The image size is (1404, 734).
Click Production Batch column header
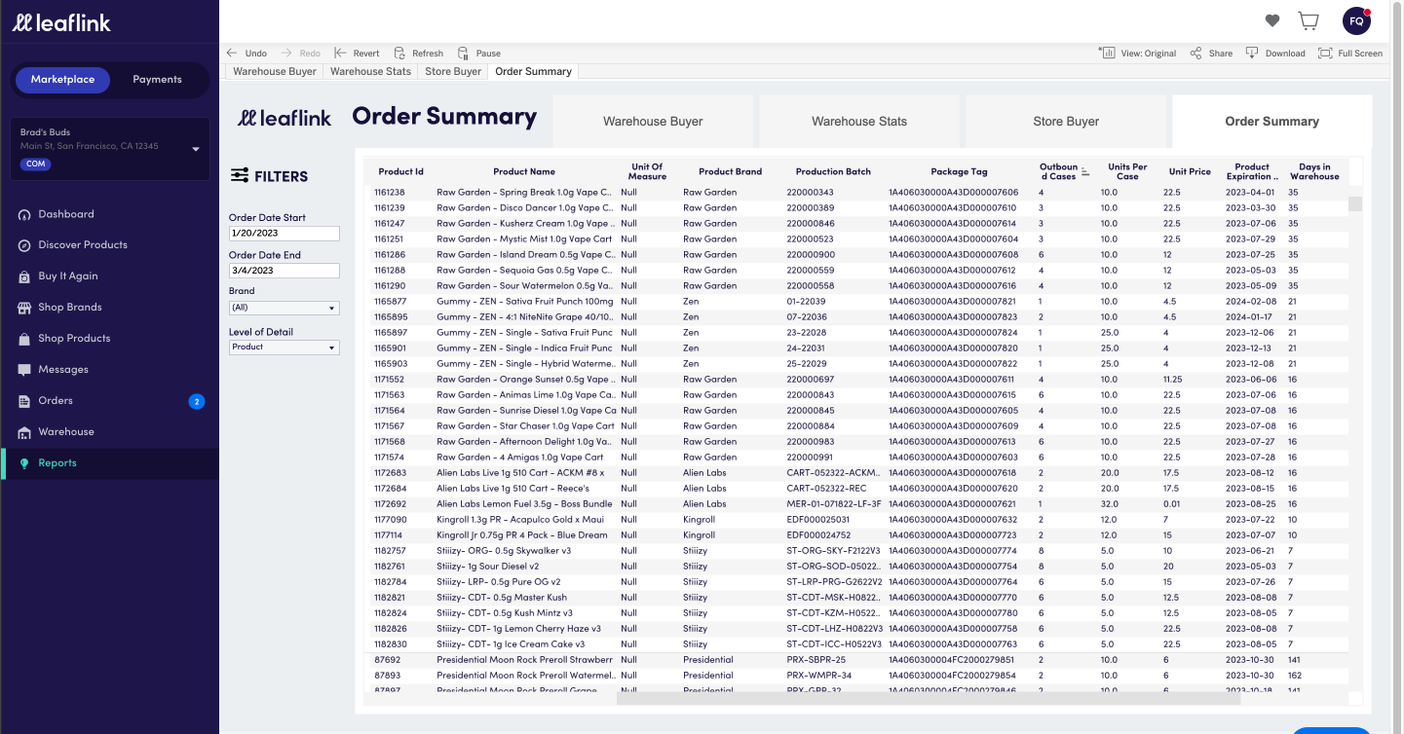click(x=833, y=172)
